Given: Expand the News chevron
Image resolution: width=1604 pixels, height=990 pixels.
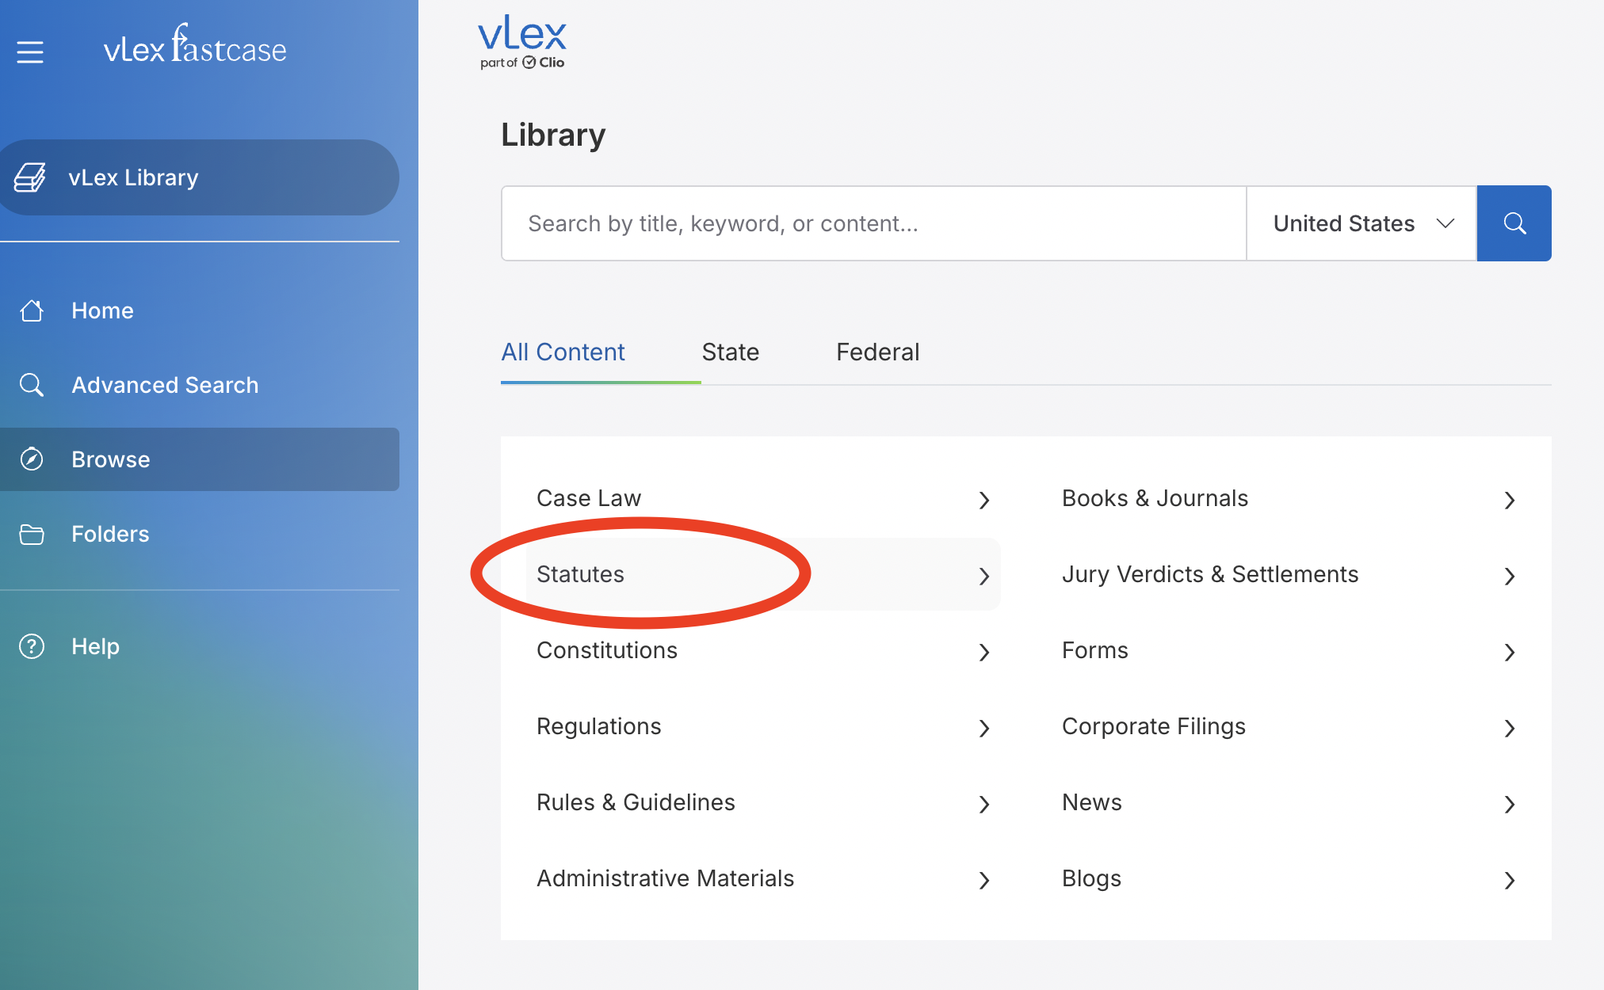Looking at the screenshot, I should tap(1510, 804).
